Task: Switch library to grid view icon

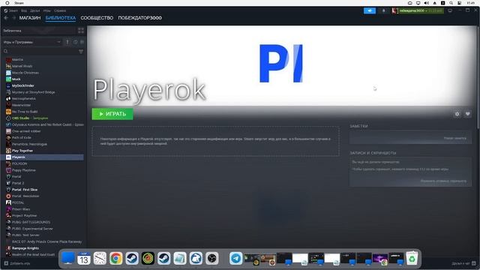Action: pos(81,31)
